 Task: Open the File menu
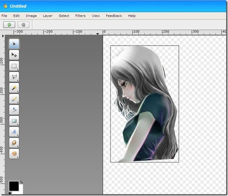[4, 16]
